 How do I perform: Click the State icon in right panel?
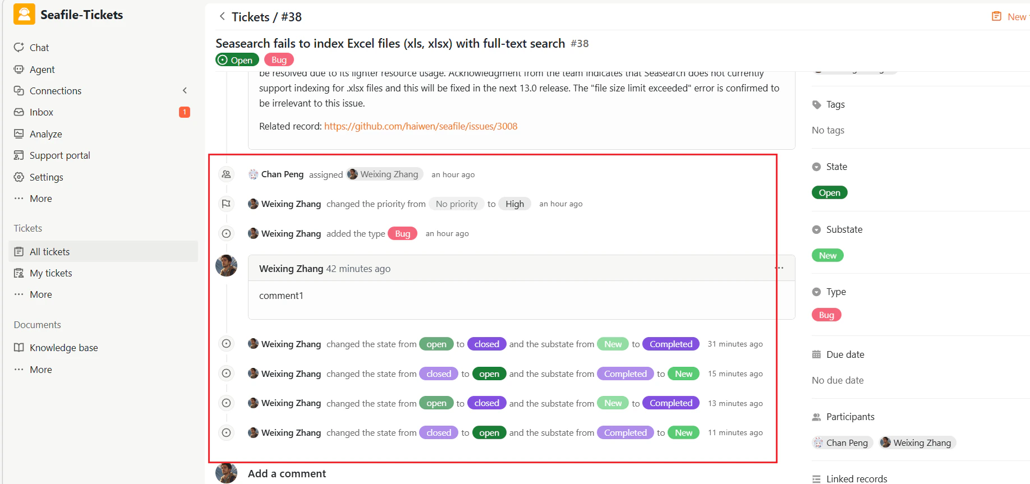(x=817, y=167)
